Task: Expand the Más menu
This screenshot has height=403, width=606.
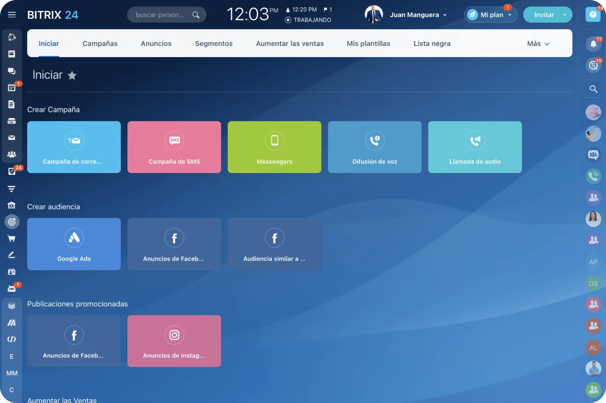Action: tap(538, 43)
